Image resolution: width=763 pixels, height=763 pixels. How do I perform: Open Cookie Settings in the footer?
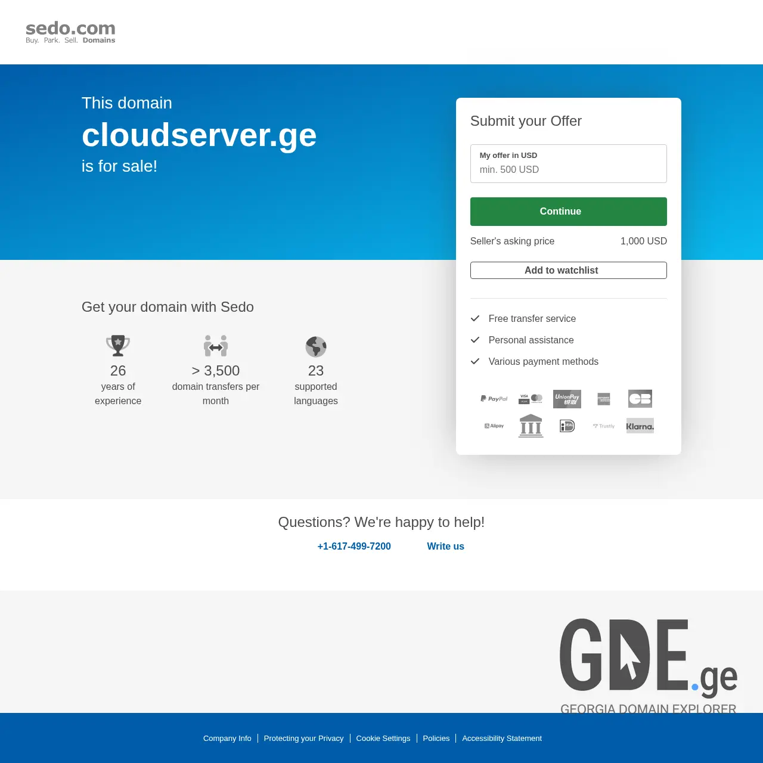(x=383, y=738)
